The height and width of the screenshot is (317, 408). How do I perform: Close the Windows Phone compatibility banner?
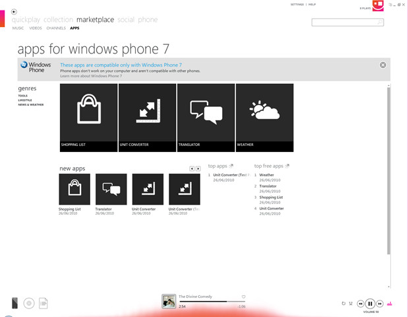coord(383,65)
